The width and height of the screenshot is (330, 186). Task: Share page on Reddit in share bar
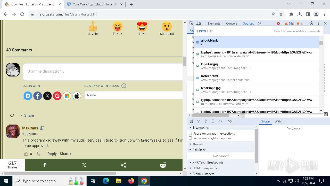163,165
